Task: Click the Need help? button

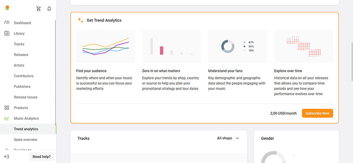Action: click(x=41, y=156)
